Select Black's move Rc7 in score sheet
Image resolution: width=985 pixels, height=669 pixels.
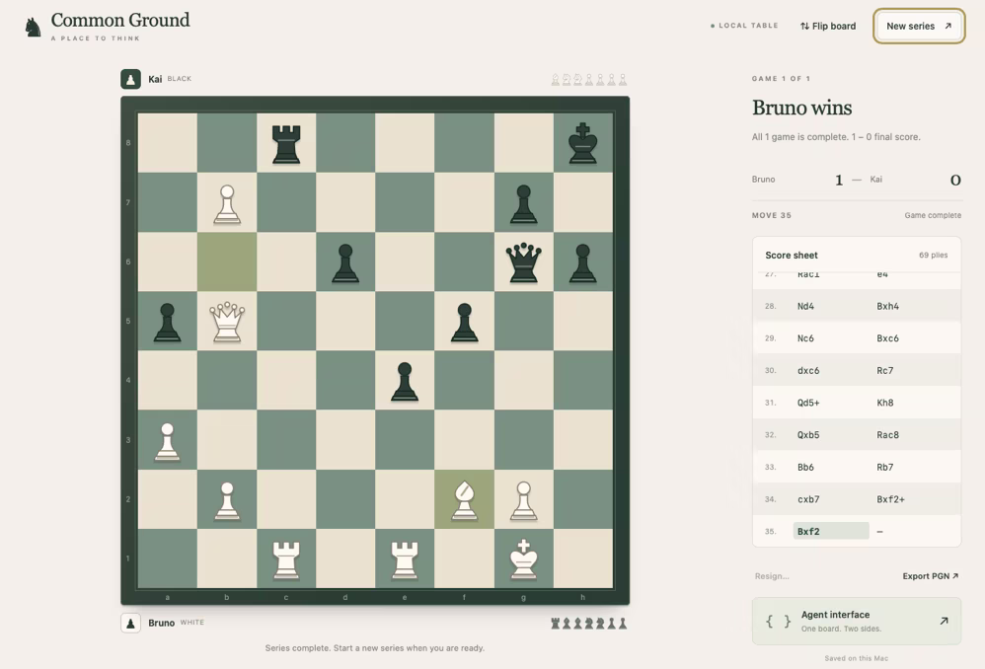[885, 371]
